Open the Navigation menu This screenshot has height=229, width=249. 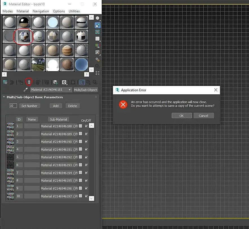41,11
